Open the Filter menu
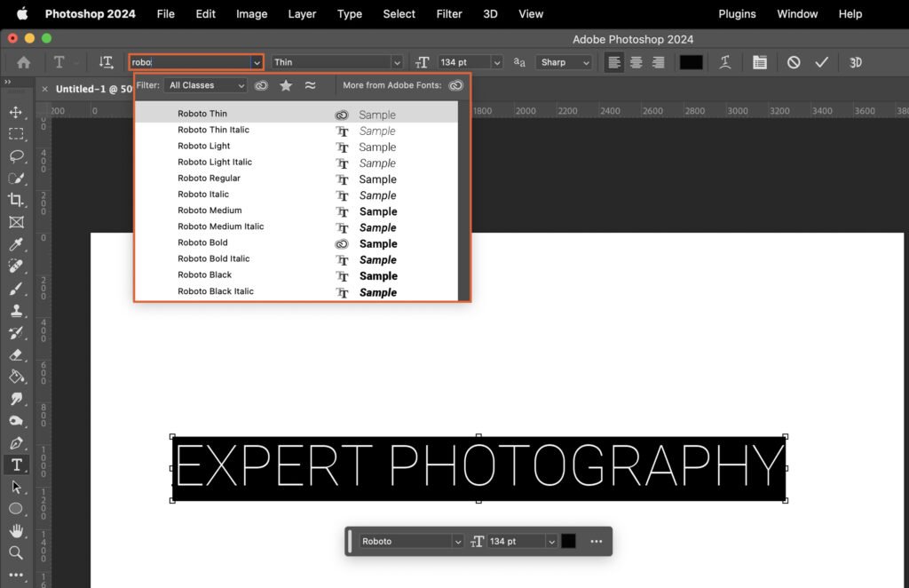This screenshot has width=909, height=588. [449, 14]
